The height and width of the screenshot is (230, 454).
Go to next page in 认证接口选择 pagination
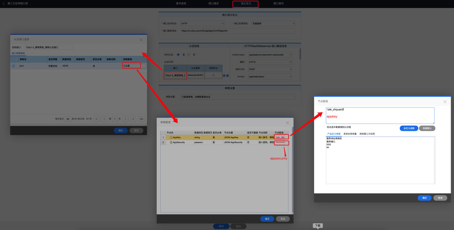coord(125,119)
